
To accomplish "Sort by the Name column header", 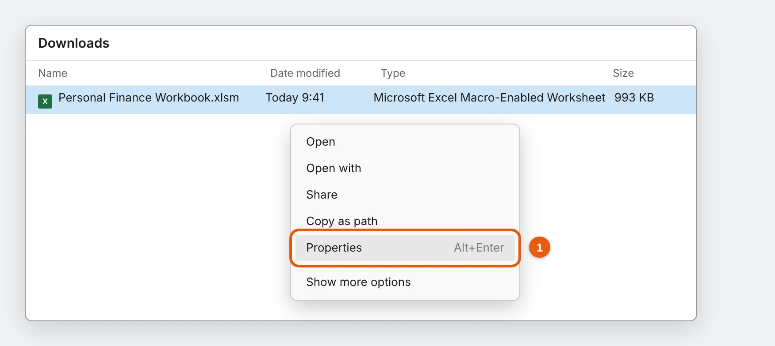I will [x=53, y=73].
